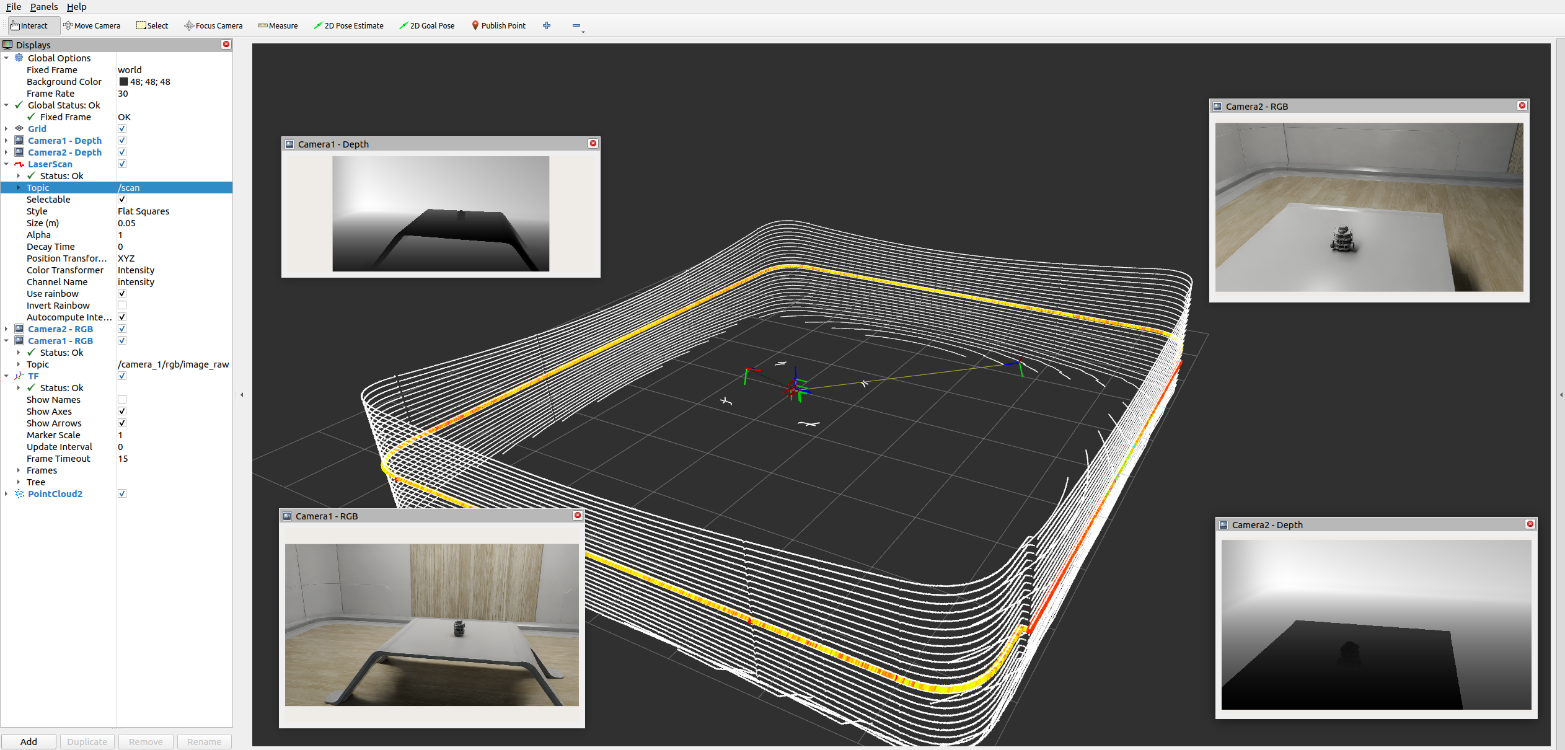The height and width of the screenshot is (750, 1565).
Task: Activate the Publish Point tool
Action: tap(498, 25)
